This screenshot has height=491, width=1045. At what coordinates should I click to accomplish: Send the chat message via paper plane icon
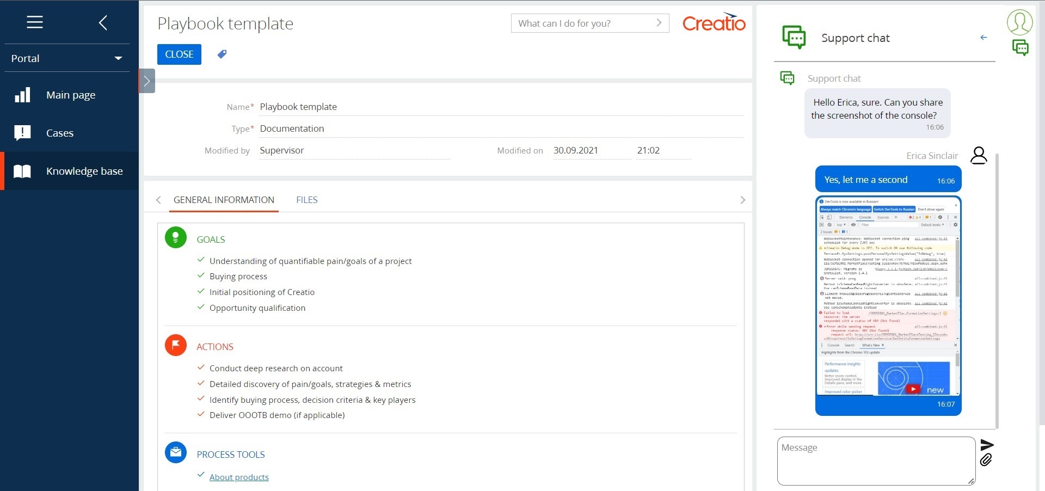[987, 445]
